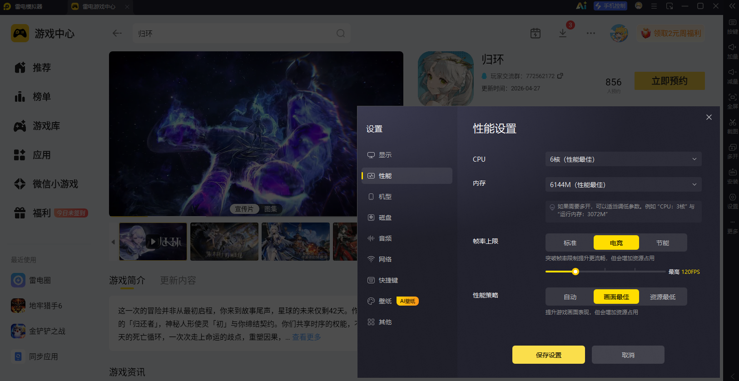Click 保存设置 to save settings

[x=549, y=355]
